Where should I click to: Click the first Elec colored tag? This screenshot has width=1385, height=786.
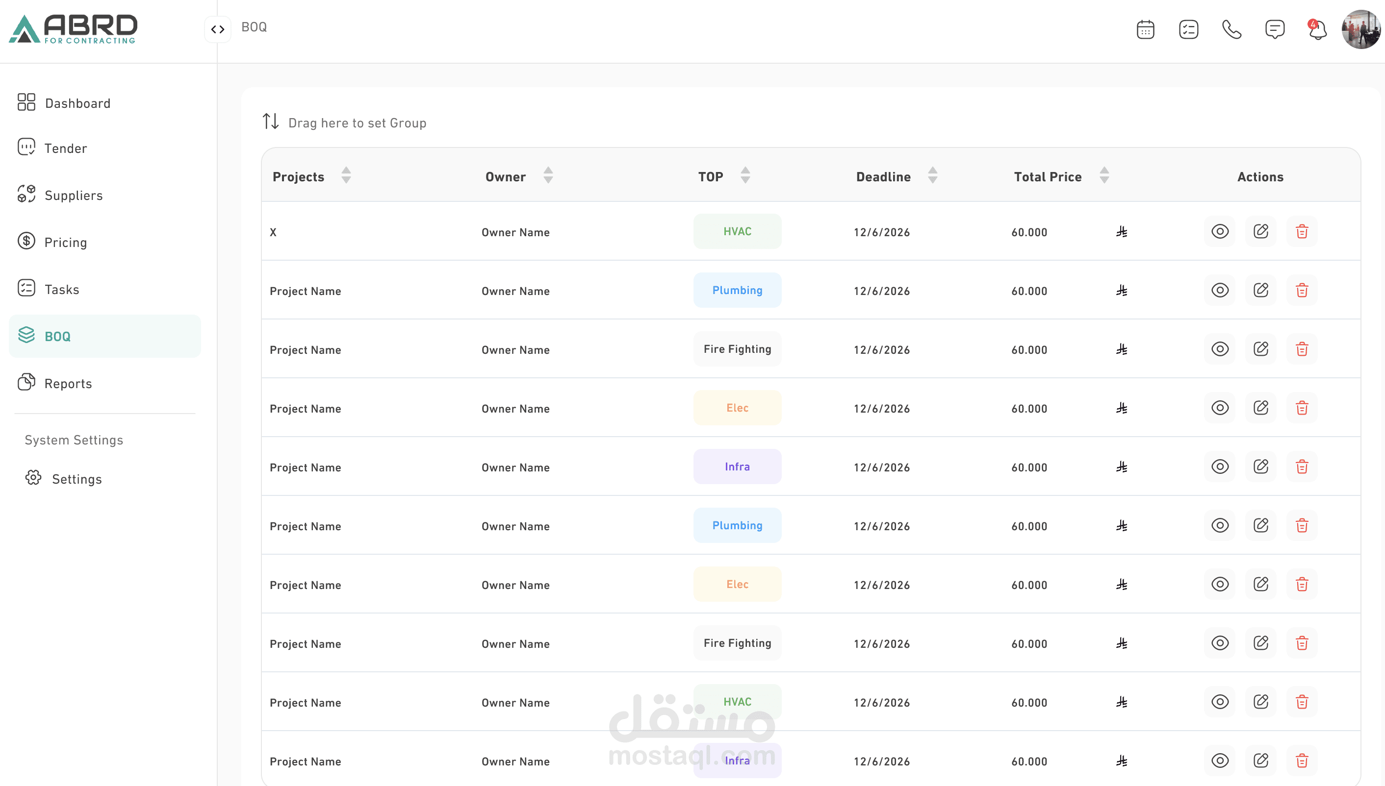(x=737, y=408)
